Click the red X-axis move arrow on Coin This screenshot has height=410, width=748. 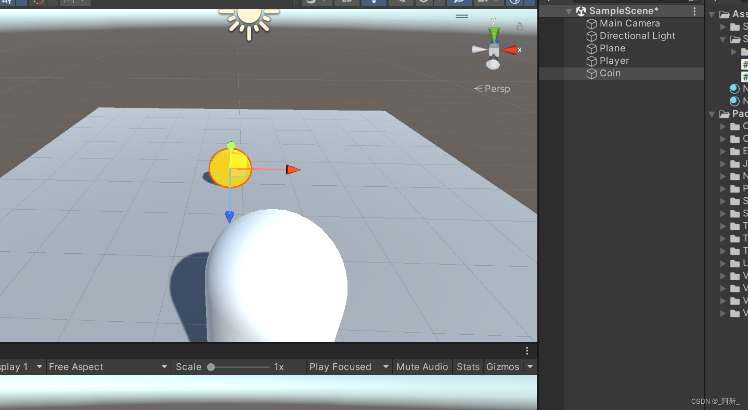pyautogui.click(x=293, y=169)
